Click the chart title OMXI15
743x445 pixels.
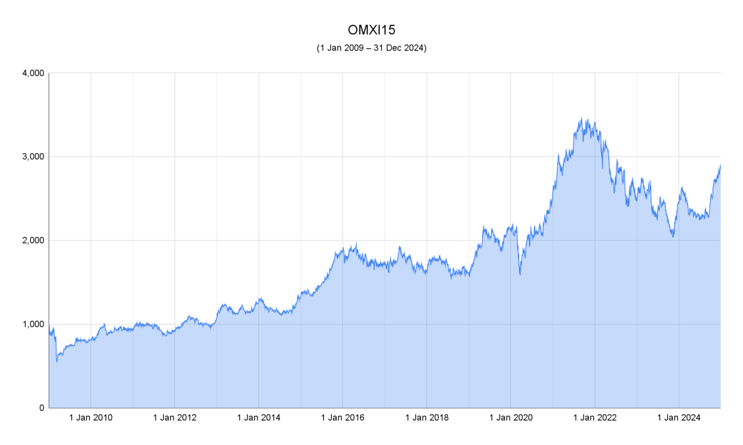click(x=371, y=30)
